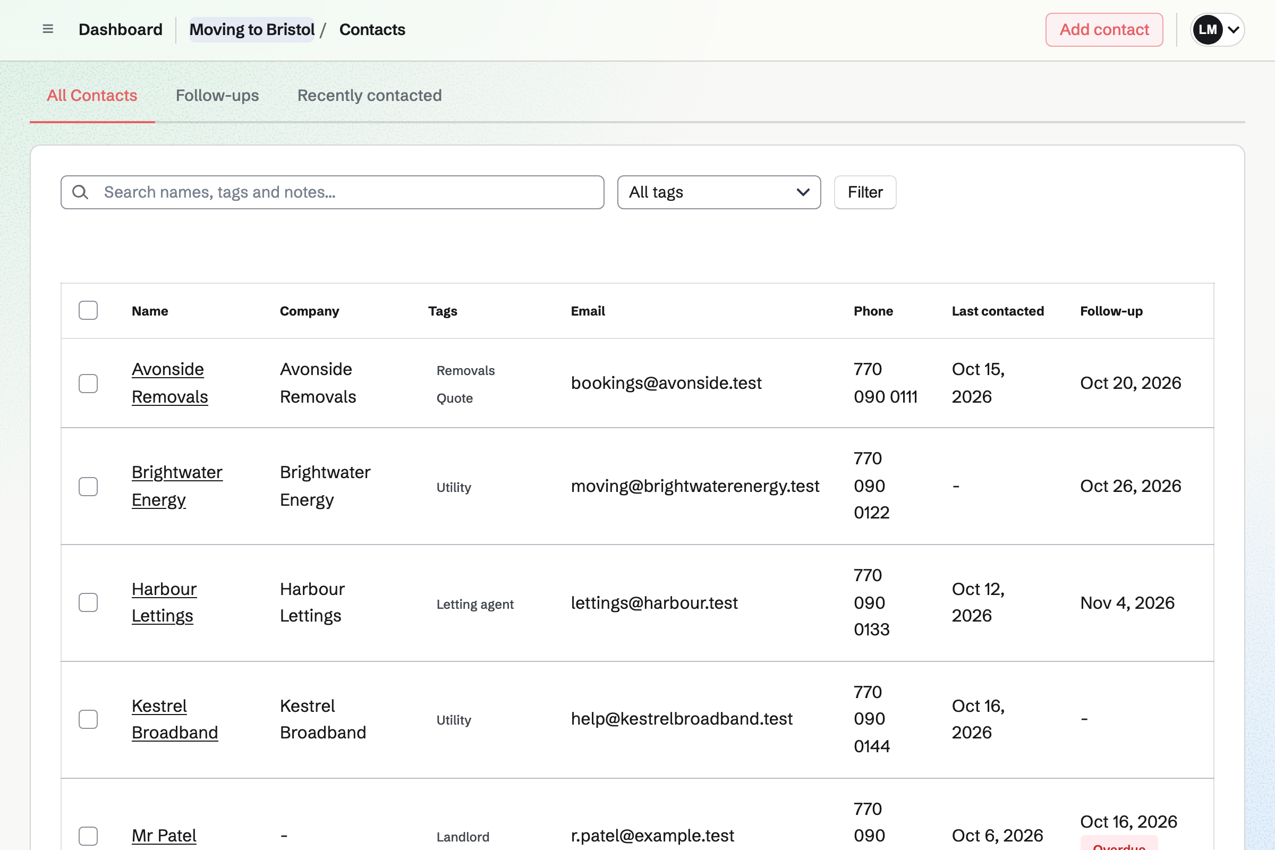Click the Company column header

pyautogui.click(x=309, y=311)
